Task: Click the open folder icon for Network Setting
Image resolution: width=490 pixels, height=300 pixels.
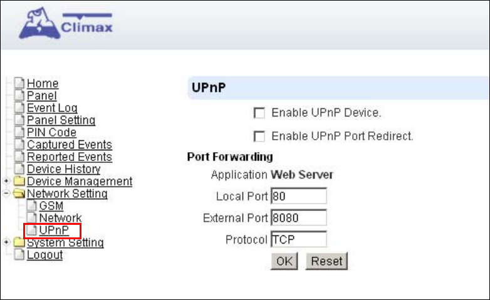Action: click(19, 194)
